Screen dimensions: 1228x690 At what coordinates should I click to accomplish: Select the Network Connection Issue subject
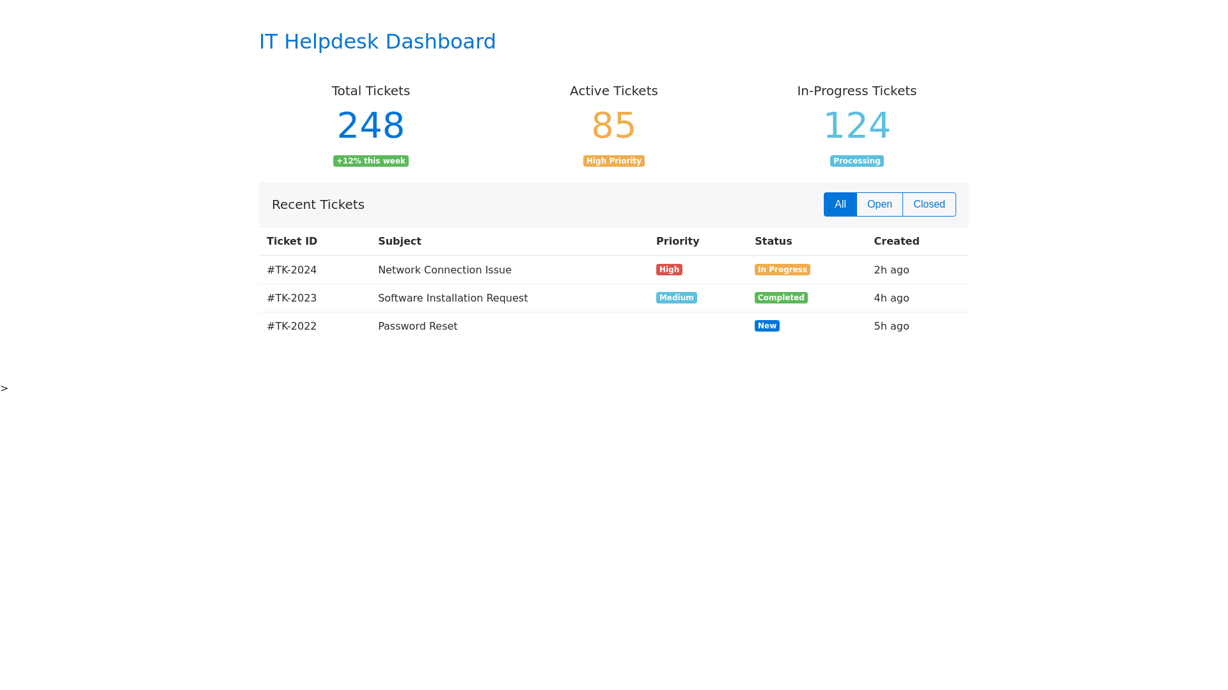[445, 270]
